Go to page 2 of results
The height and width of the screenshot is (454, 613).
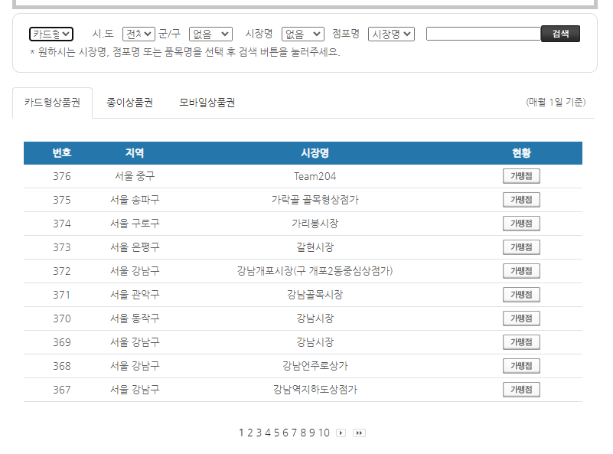250,434
